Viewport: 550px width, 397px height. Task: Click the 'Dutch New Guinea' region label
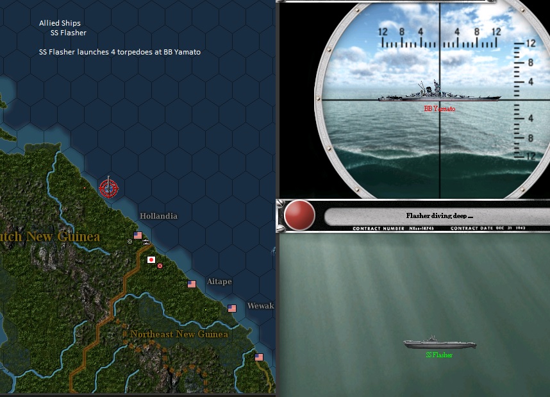pyautogui.click(x=50, y=237)
